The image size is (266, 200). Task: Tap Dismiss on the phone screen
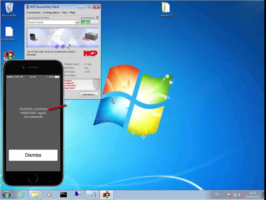(33, 155)
